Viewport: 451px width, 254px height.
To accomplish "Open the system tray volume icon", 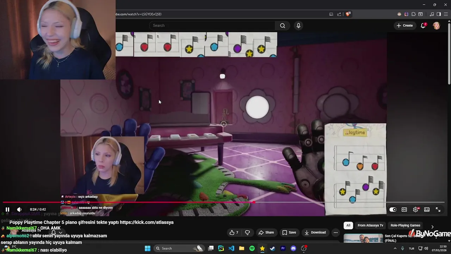I will [x=426, y=248].
